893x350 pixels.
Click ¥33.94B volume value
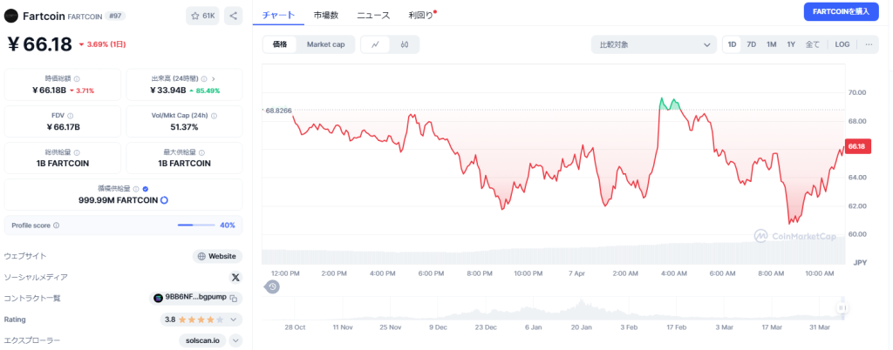pyautogui.click(x=168, y=91)
